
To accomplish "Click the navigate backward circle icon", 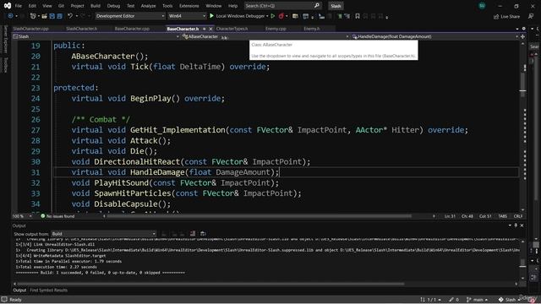I will click(x=10, y=16).
